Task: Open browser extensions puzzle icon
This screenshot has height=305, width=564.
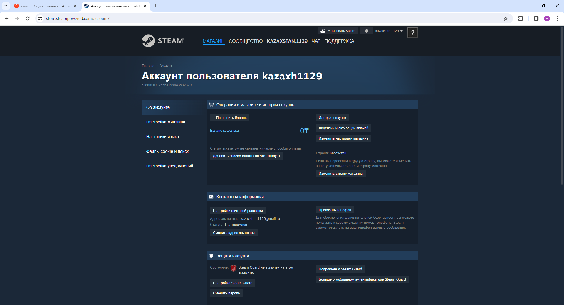Action: 521,18
